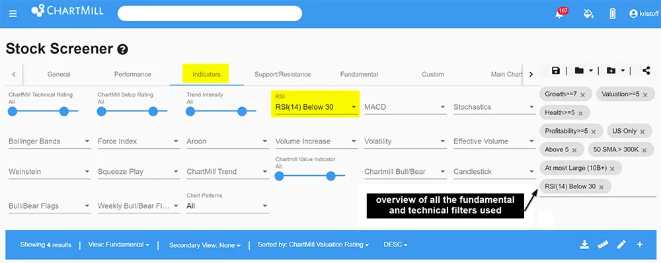Remove the Valuation>=5 filter chip
The width and height of the screenshot is (661, 263).
pyautogui.click(x=645, y=95)
